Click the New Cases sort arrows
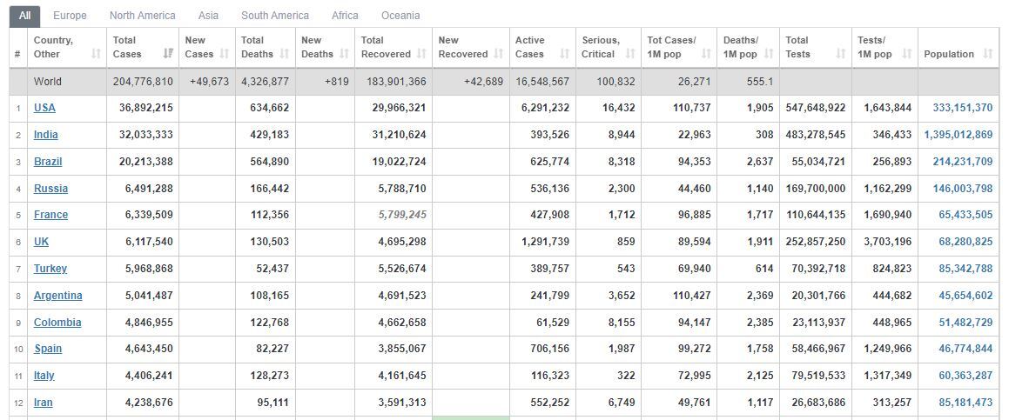This screenshot has height=420, width=1009. tap(225, 54)
